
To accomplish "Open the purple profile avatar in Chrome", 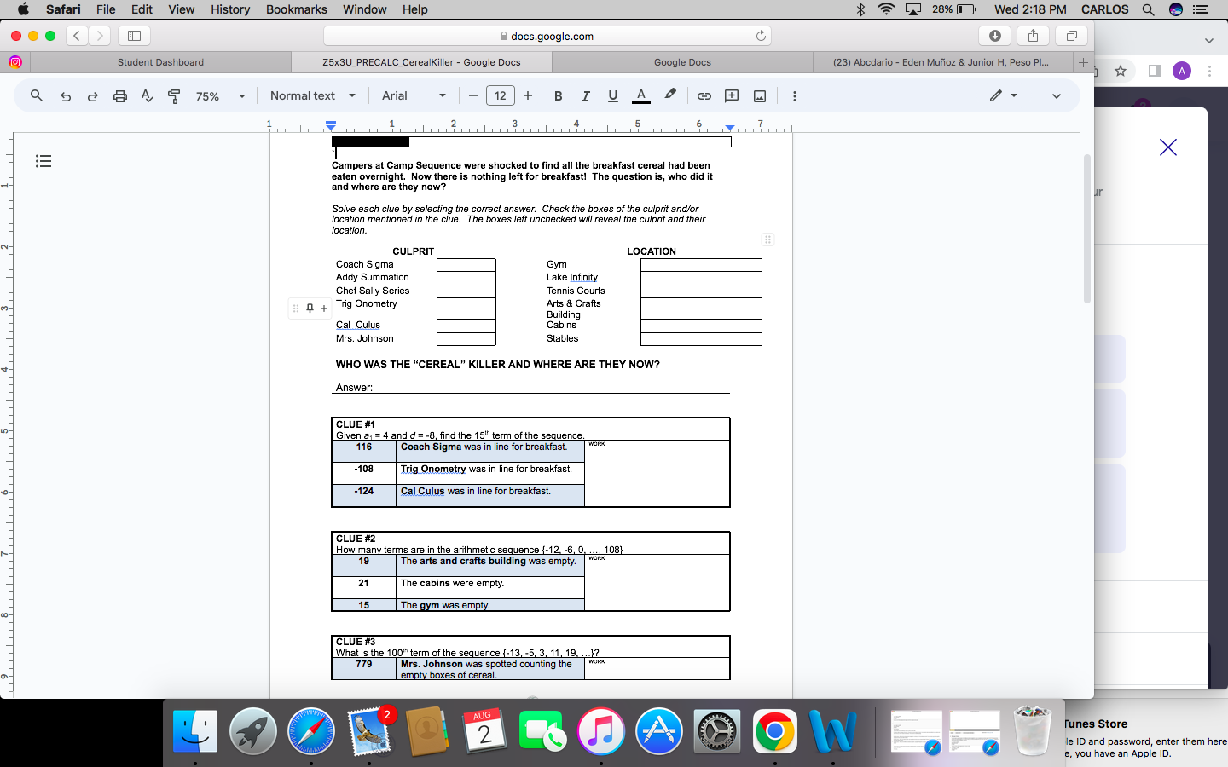I will (x=1182, y=71).
